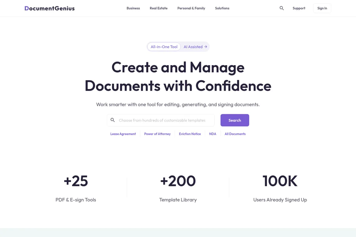Open the Power of Attorney link
Image resolution: width=356 pixels, height=237 pixels.
click(x=157, y=134)
